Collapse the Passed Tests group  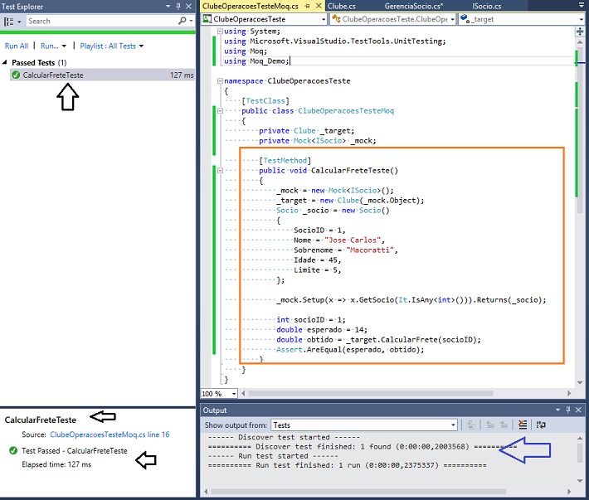point(4,62)
